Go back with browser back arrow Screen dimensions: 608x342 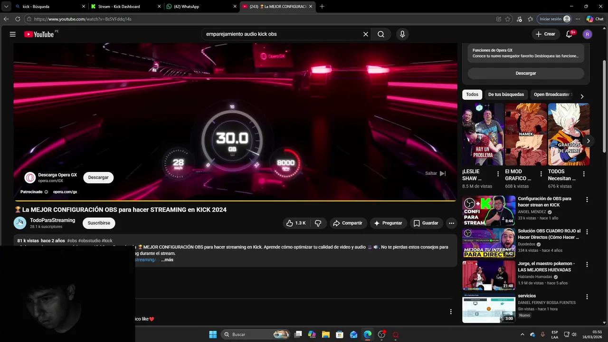pyautogui.click(x=6, y=19)
